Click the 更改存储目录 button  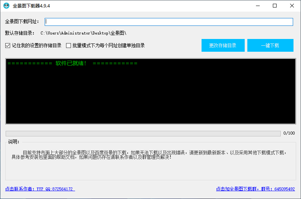coord(223,45)
